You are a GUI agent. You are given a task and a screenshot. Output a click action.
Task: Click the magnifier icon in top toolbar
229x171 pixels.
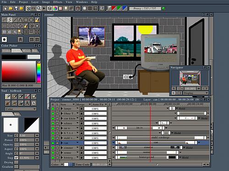[x=39, y=8]
